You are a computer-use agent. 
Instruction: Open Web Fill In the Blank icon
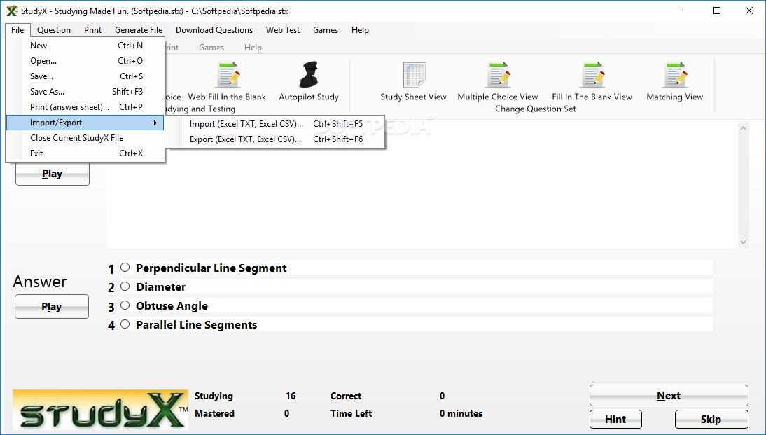[227, 75]
